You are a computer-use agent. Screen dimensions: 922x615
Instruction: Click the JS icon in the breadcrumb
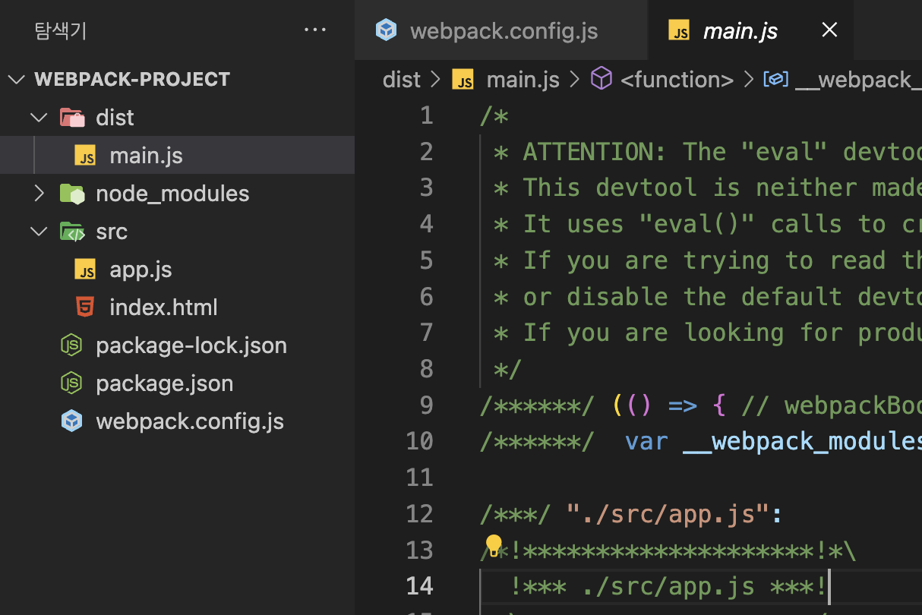pos(463,79)
